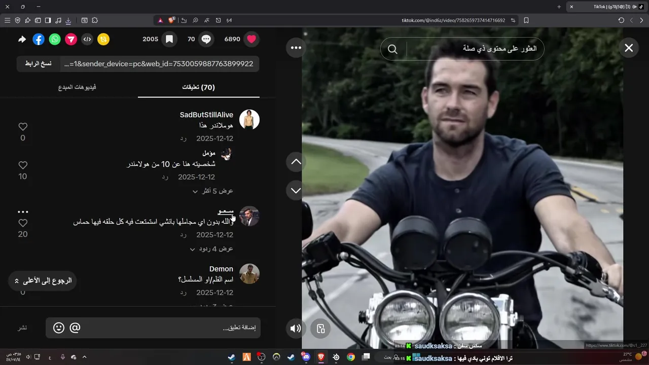Viewport: 649px width, 365px height.
Task: Reply to مؤمل's comment
Action: click(165, 177)
